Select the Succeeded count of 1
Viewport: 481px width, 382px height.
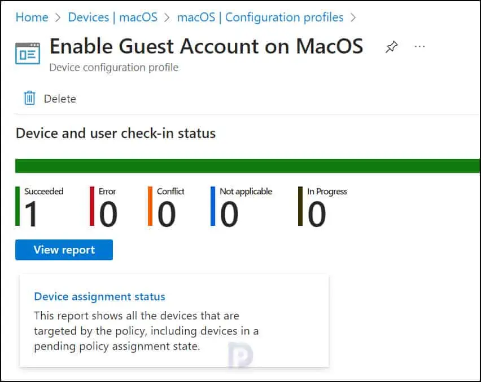[31, 214]
